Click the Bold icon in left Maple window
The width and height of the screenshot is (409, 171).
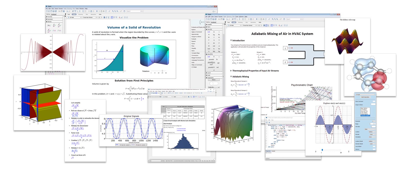coord(104,17)
